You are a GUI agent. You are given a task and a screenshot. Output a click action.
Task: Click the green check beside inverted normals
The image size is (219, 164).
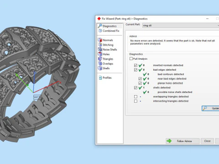141,65
